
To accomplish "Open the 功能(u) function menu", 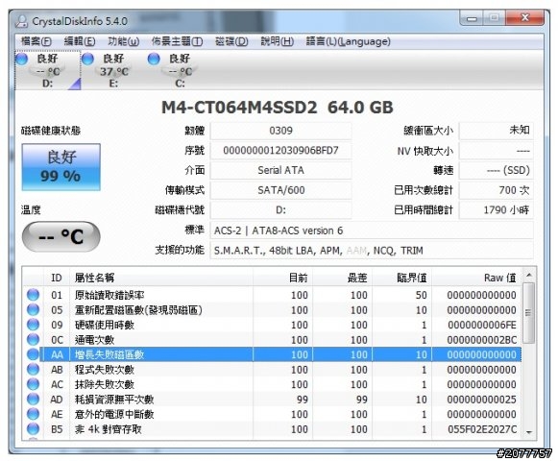I will (124, 41).
